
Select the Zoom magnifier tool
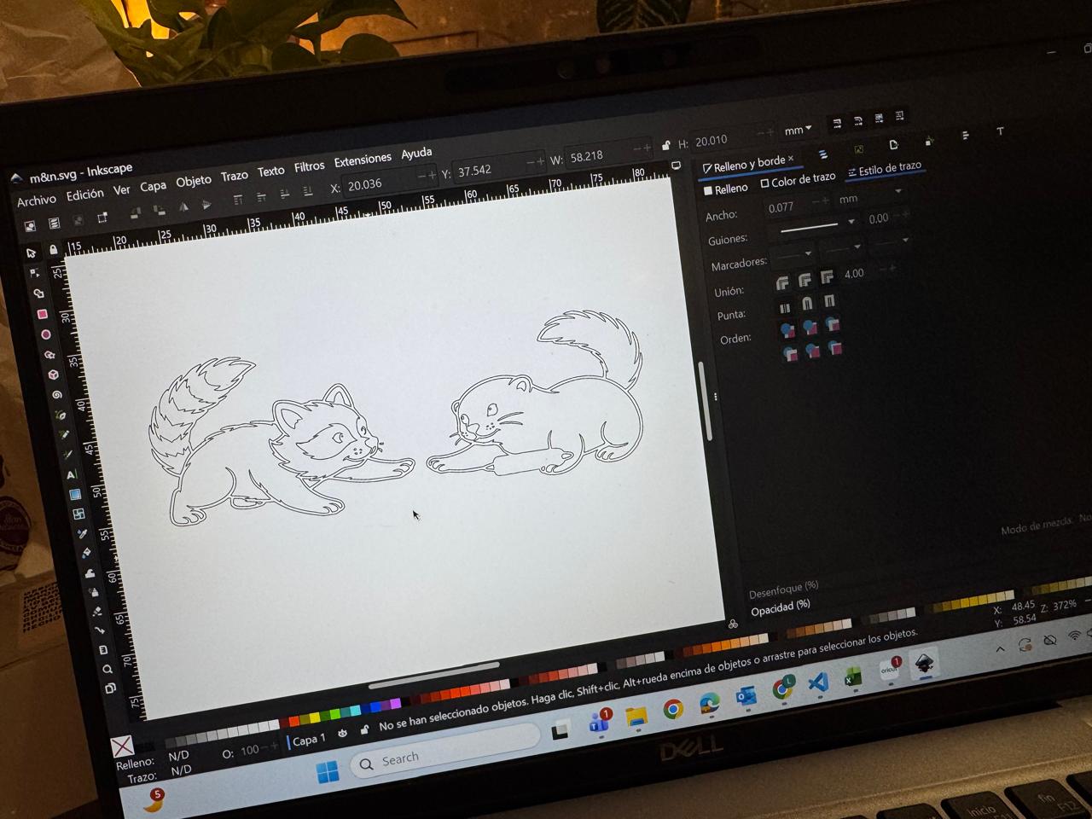[107, 669]
